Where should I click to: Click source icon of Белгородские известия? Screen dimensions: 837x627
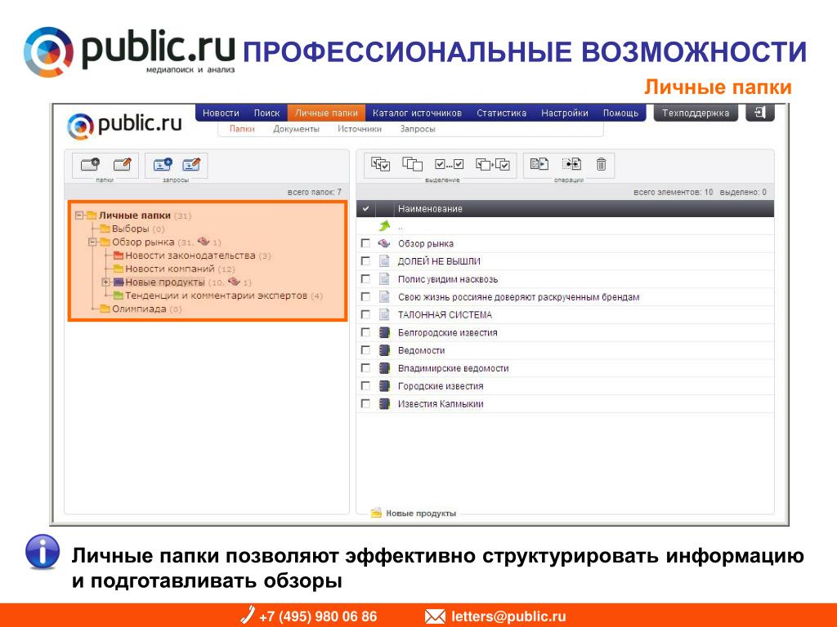pos(384,332)
